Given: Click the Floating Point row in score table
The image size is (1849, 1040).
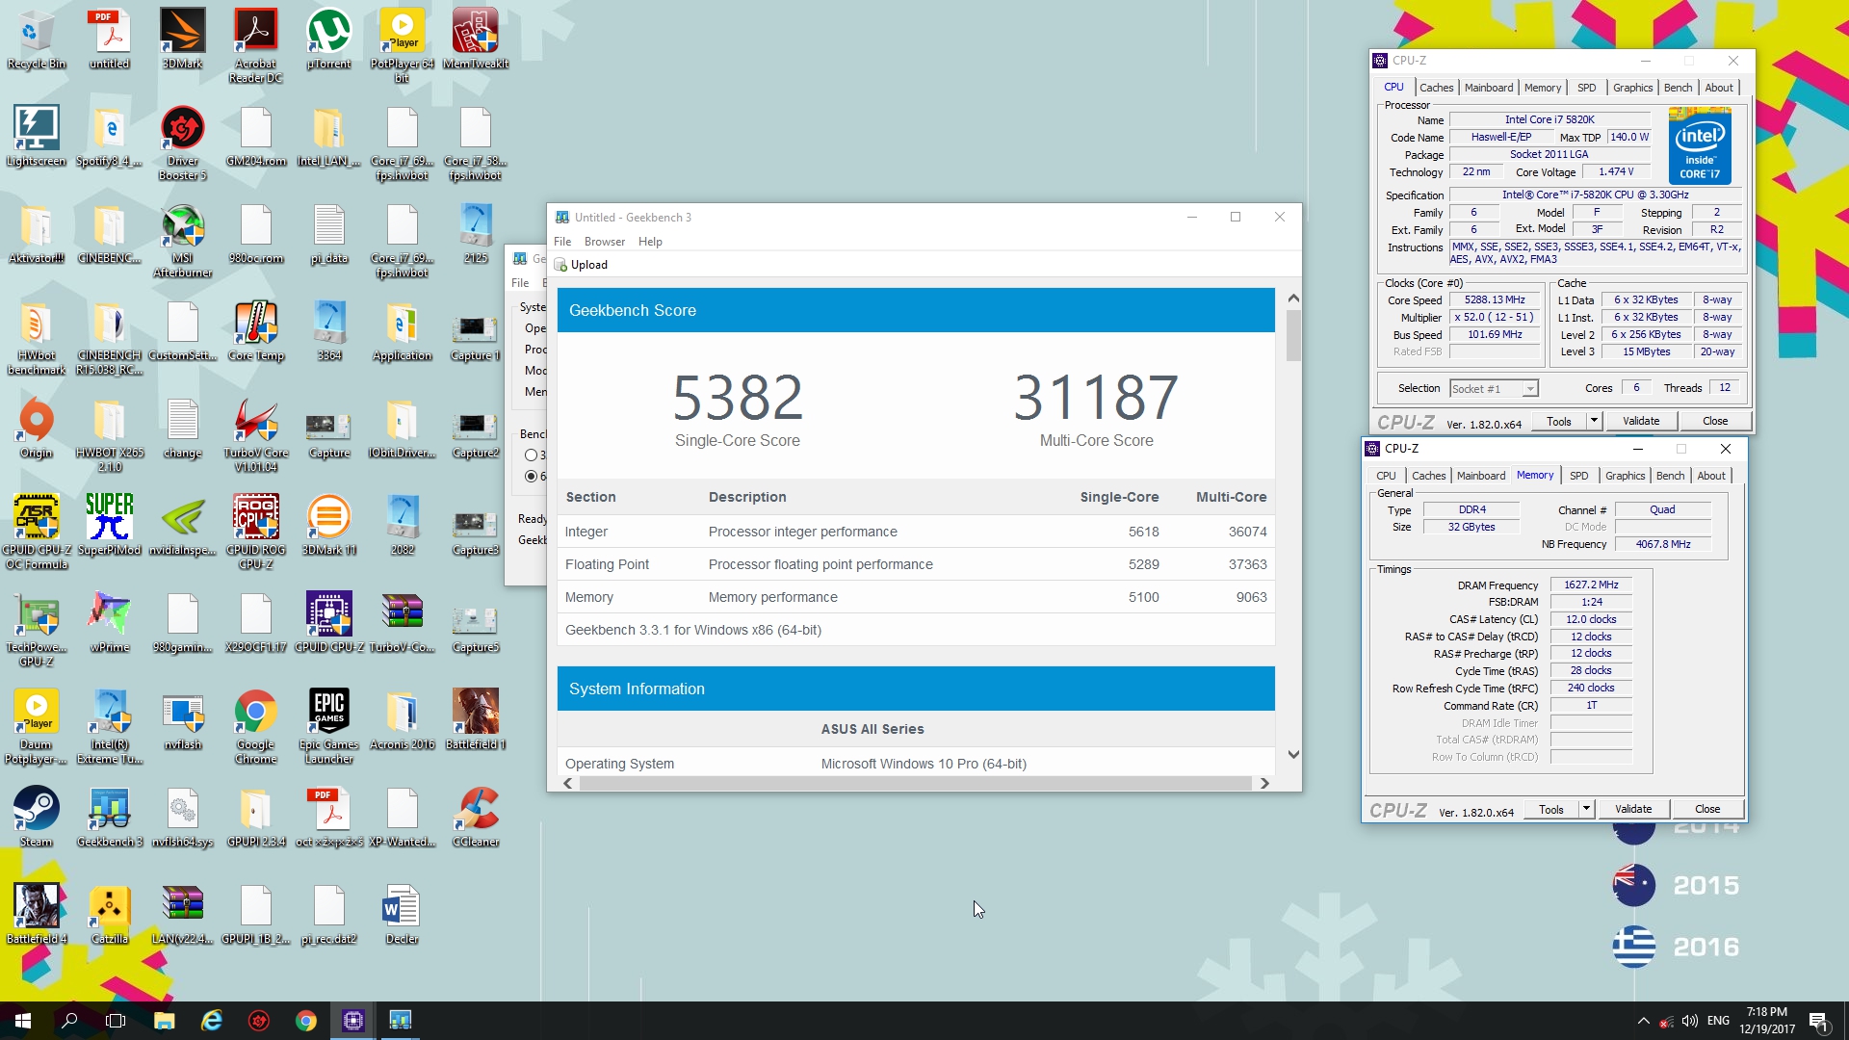Looking at the screenshot, I should pos(916,564).
